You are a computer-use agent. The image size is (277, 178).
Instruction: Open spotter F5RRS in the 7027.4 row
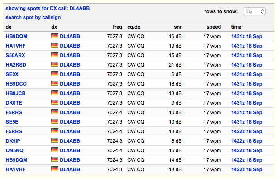pos(14,112)
